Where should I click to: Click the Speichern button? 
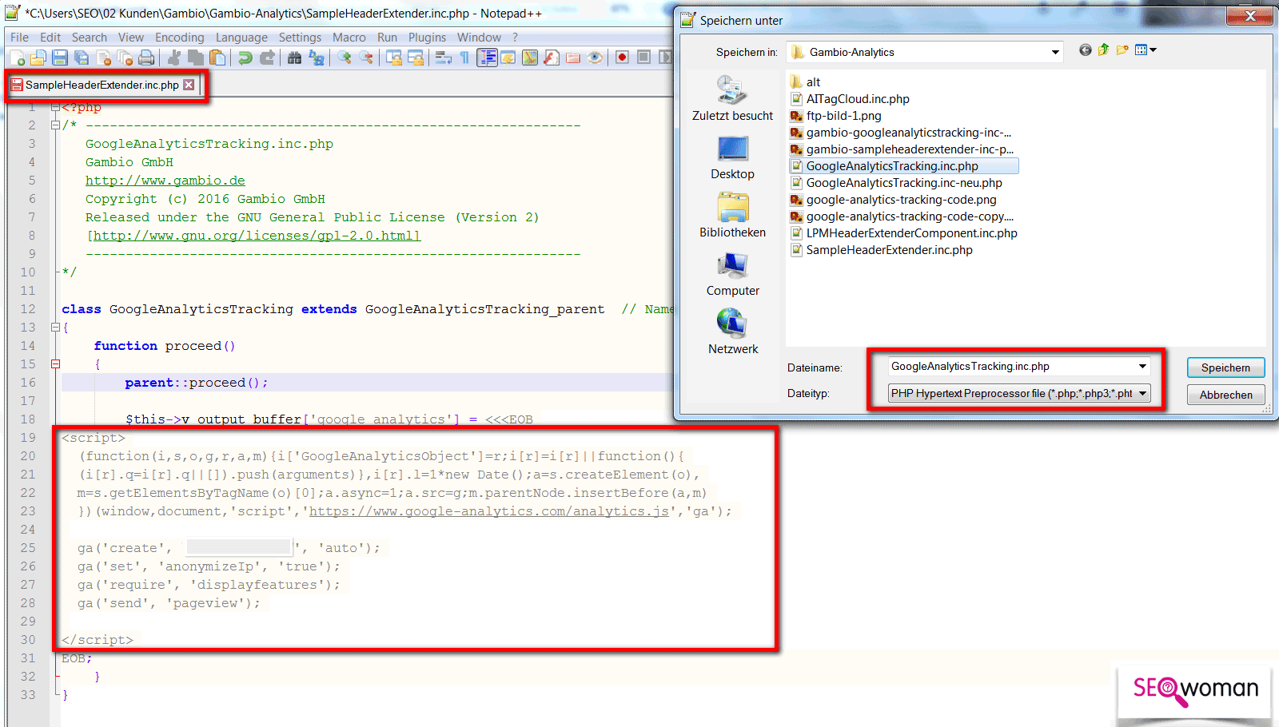pos(1225,367)
